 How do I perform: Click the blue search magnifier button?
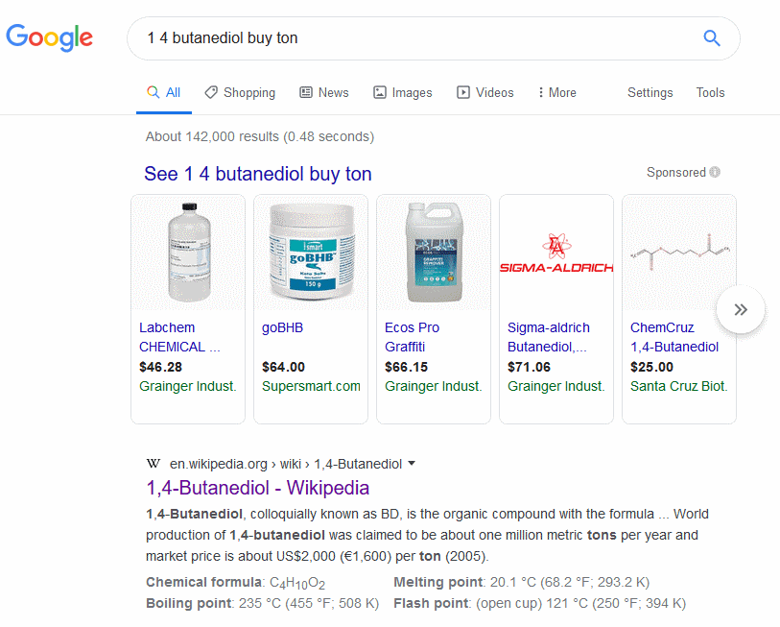pos(711,37)
